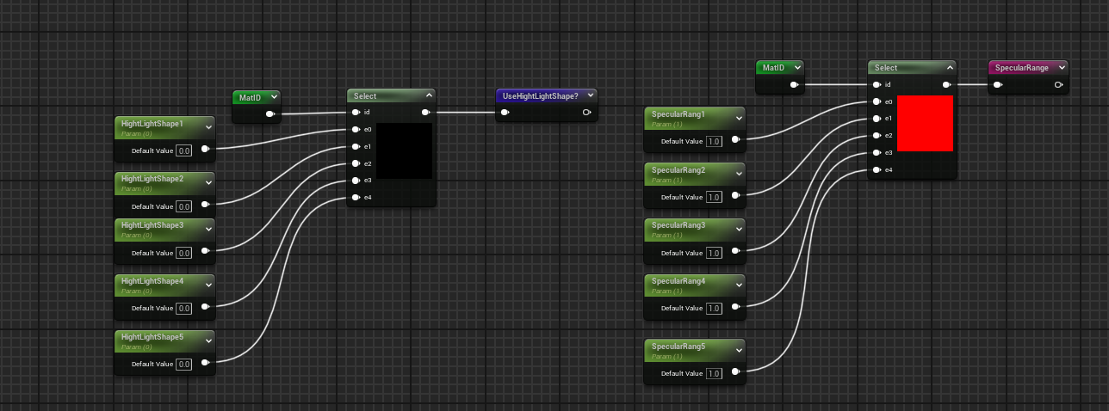1109x411 pixels.
Task: Click the e0 input pin on the left Select node
Action: [x=356, y=129]
